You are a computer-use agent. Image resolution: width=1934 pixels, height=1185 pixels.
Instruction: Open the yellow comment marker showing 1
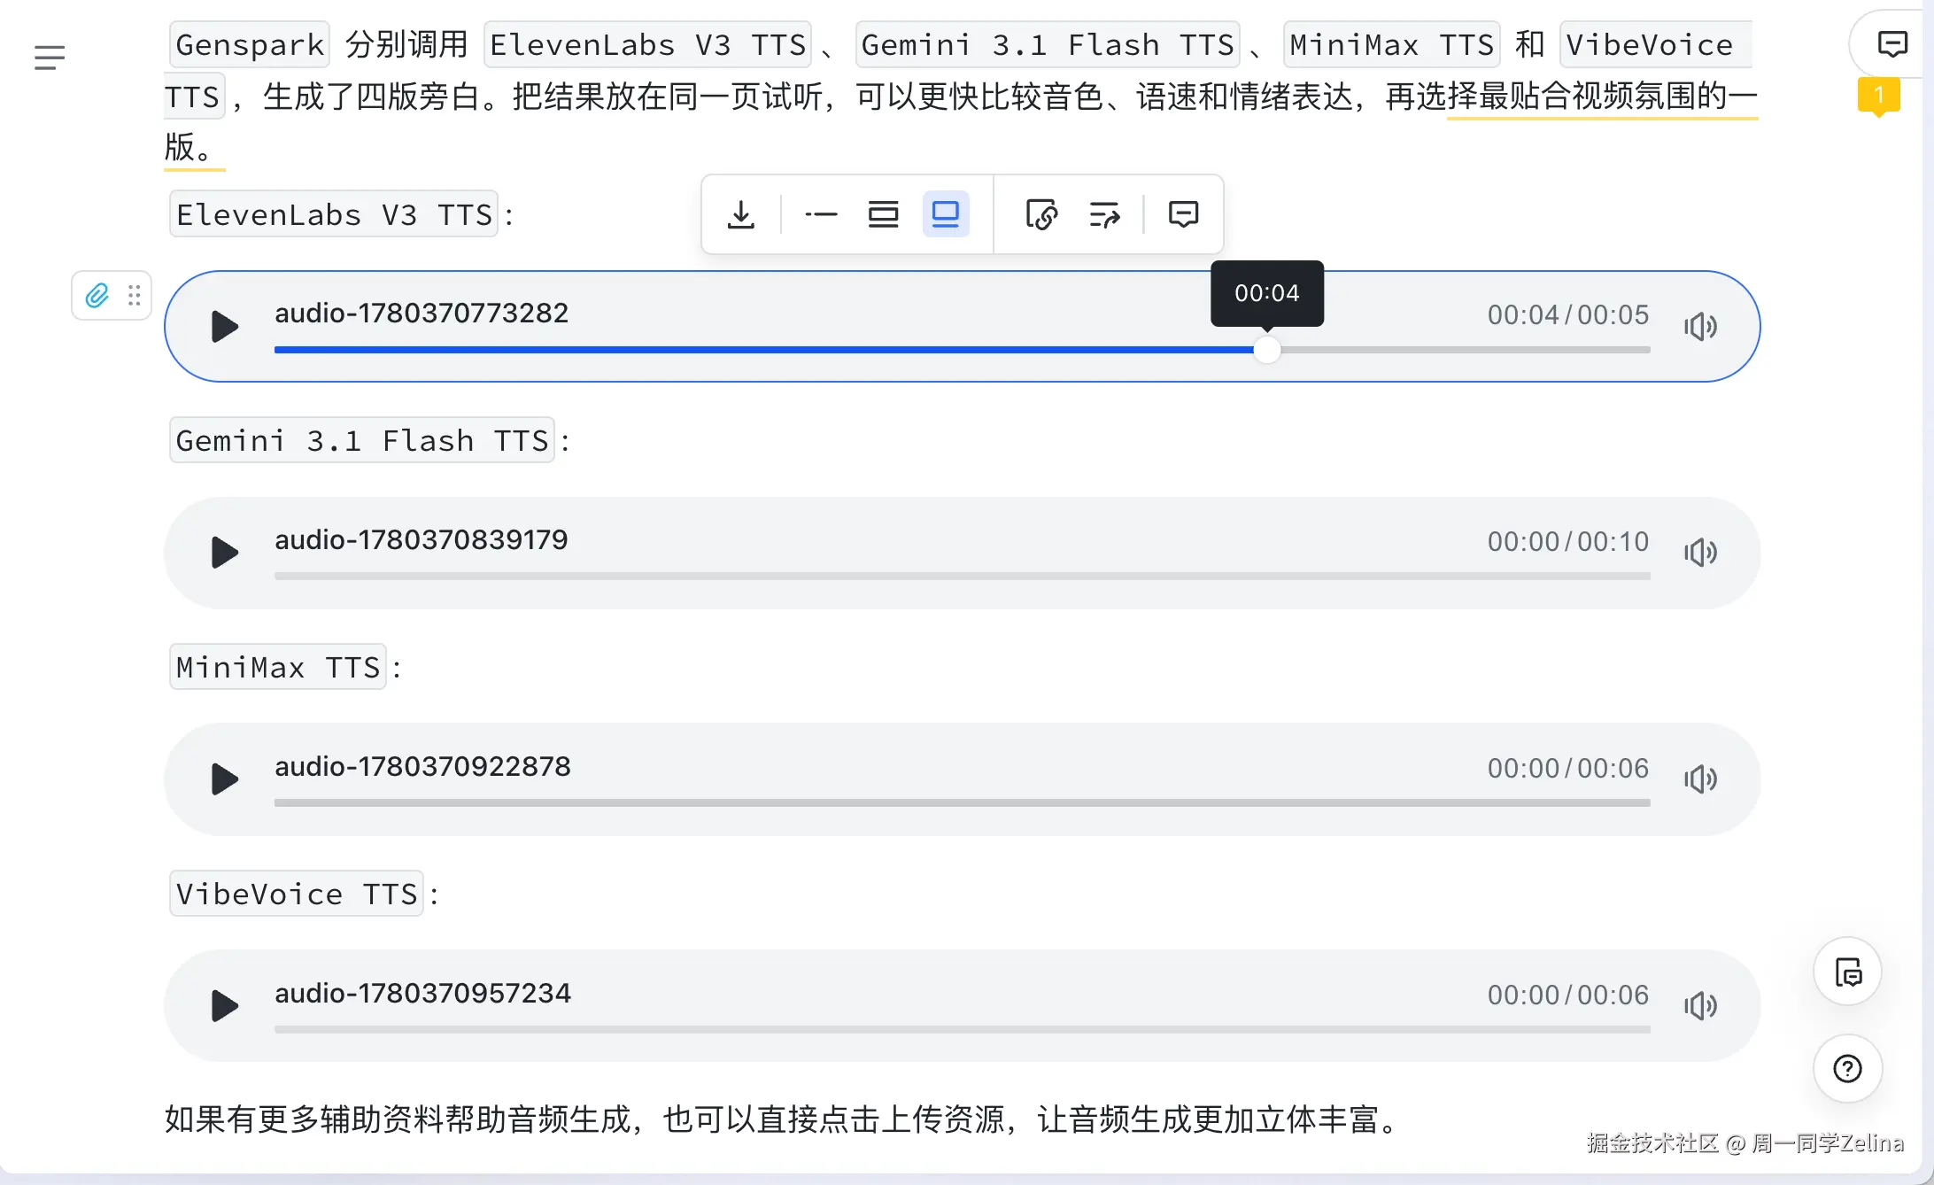1878,97
